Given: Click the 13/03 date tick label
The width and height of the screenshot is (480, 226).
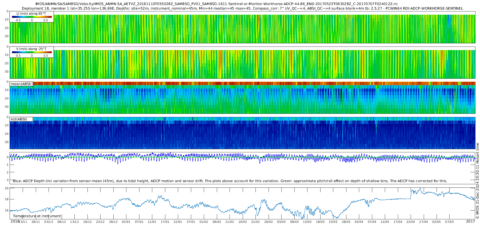Looking at the screenshot, I should point(307,222).
